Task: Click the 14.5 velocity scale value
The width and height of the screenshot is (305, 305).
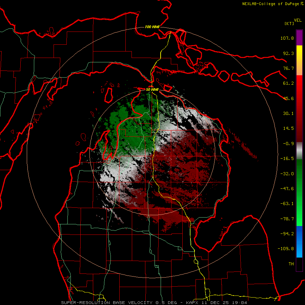Action: [288, 128]
